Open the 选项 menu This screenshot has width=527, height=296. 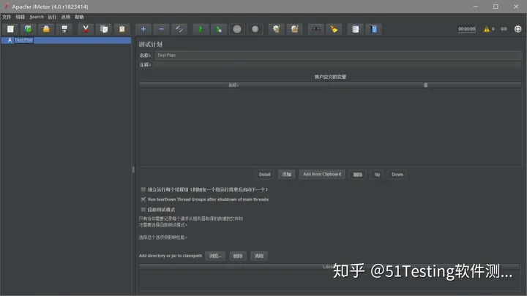[x=66, y=17]
